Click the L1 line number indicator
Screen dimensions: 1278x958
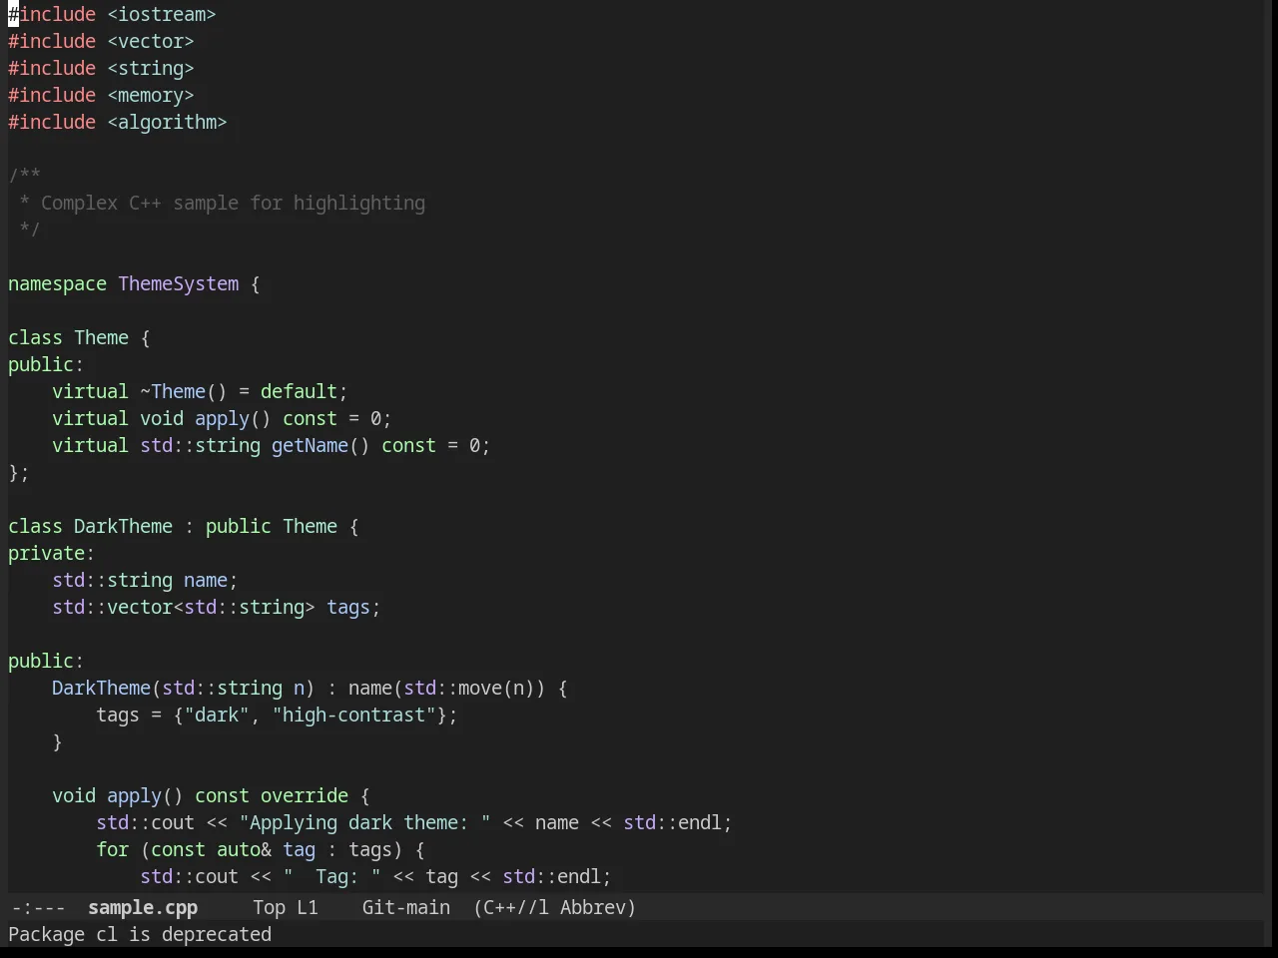(308, 907)
